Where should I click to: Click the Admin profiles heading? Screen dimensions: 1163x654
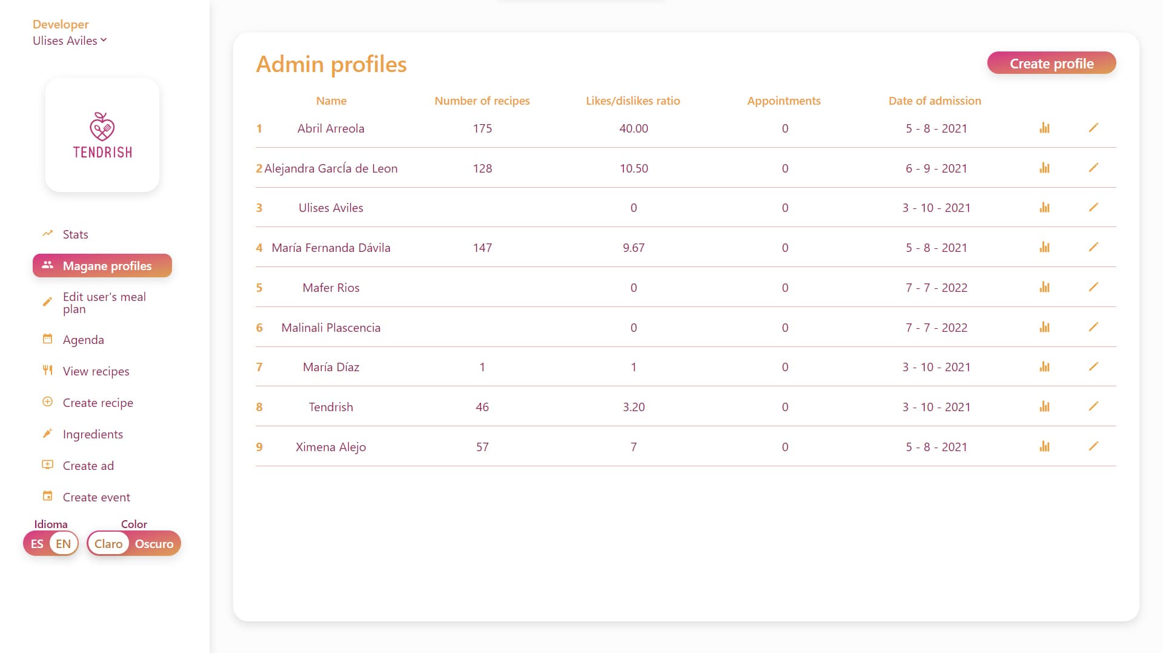331,64
